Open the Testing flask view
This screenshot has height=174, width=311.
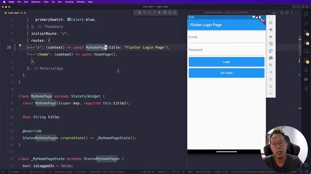[306, 70]
